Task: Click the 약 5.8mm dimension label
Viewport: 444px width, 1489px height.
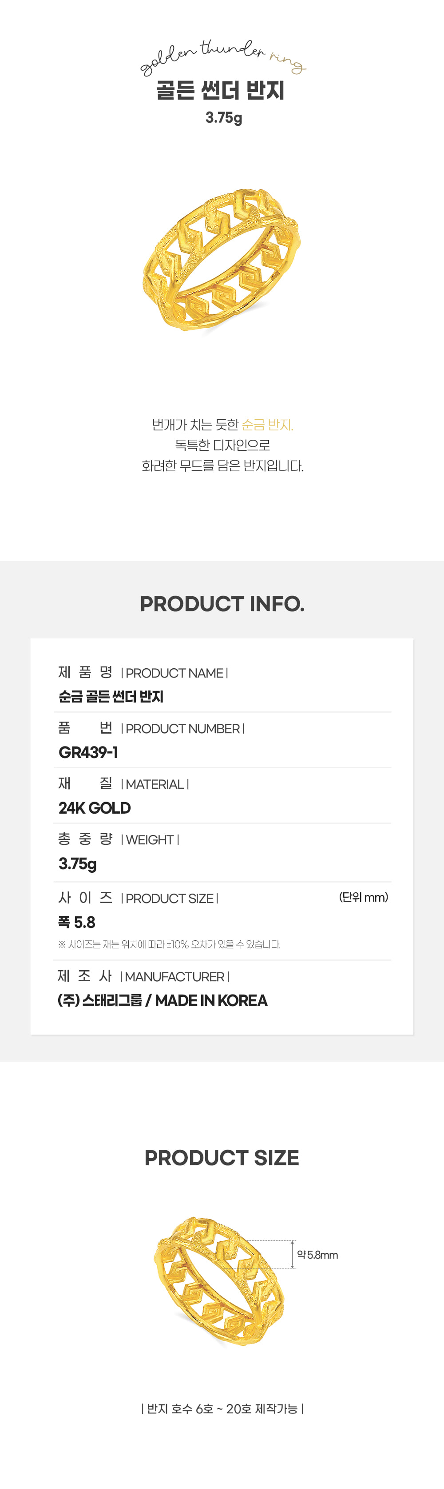Action: point(317,1255)
